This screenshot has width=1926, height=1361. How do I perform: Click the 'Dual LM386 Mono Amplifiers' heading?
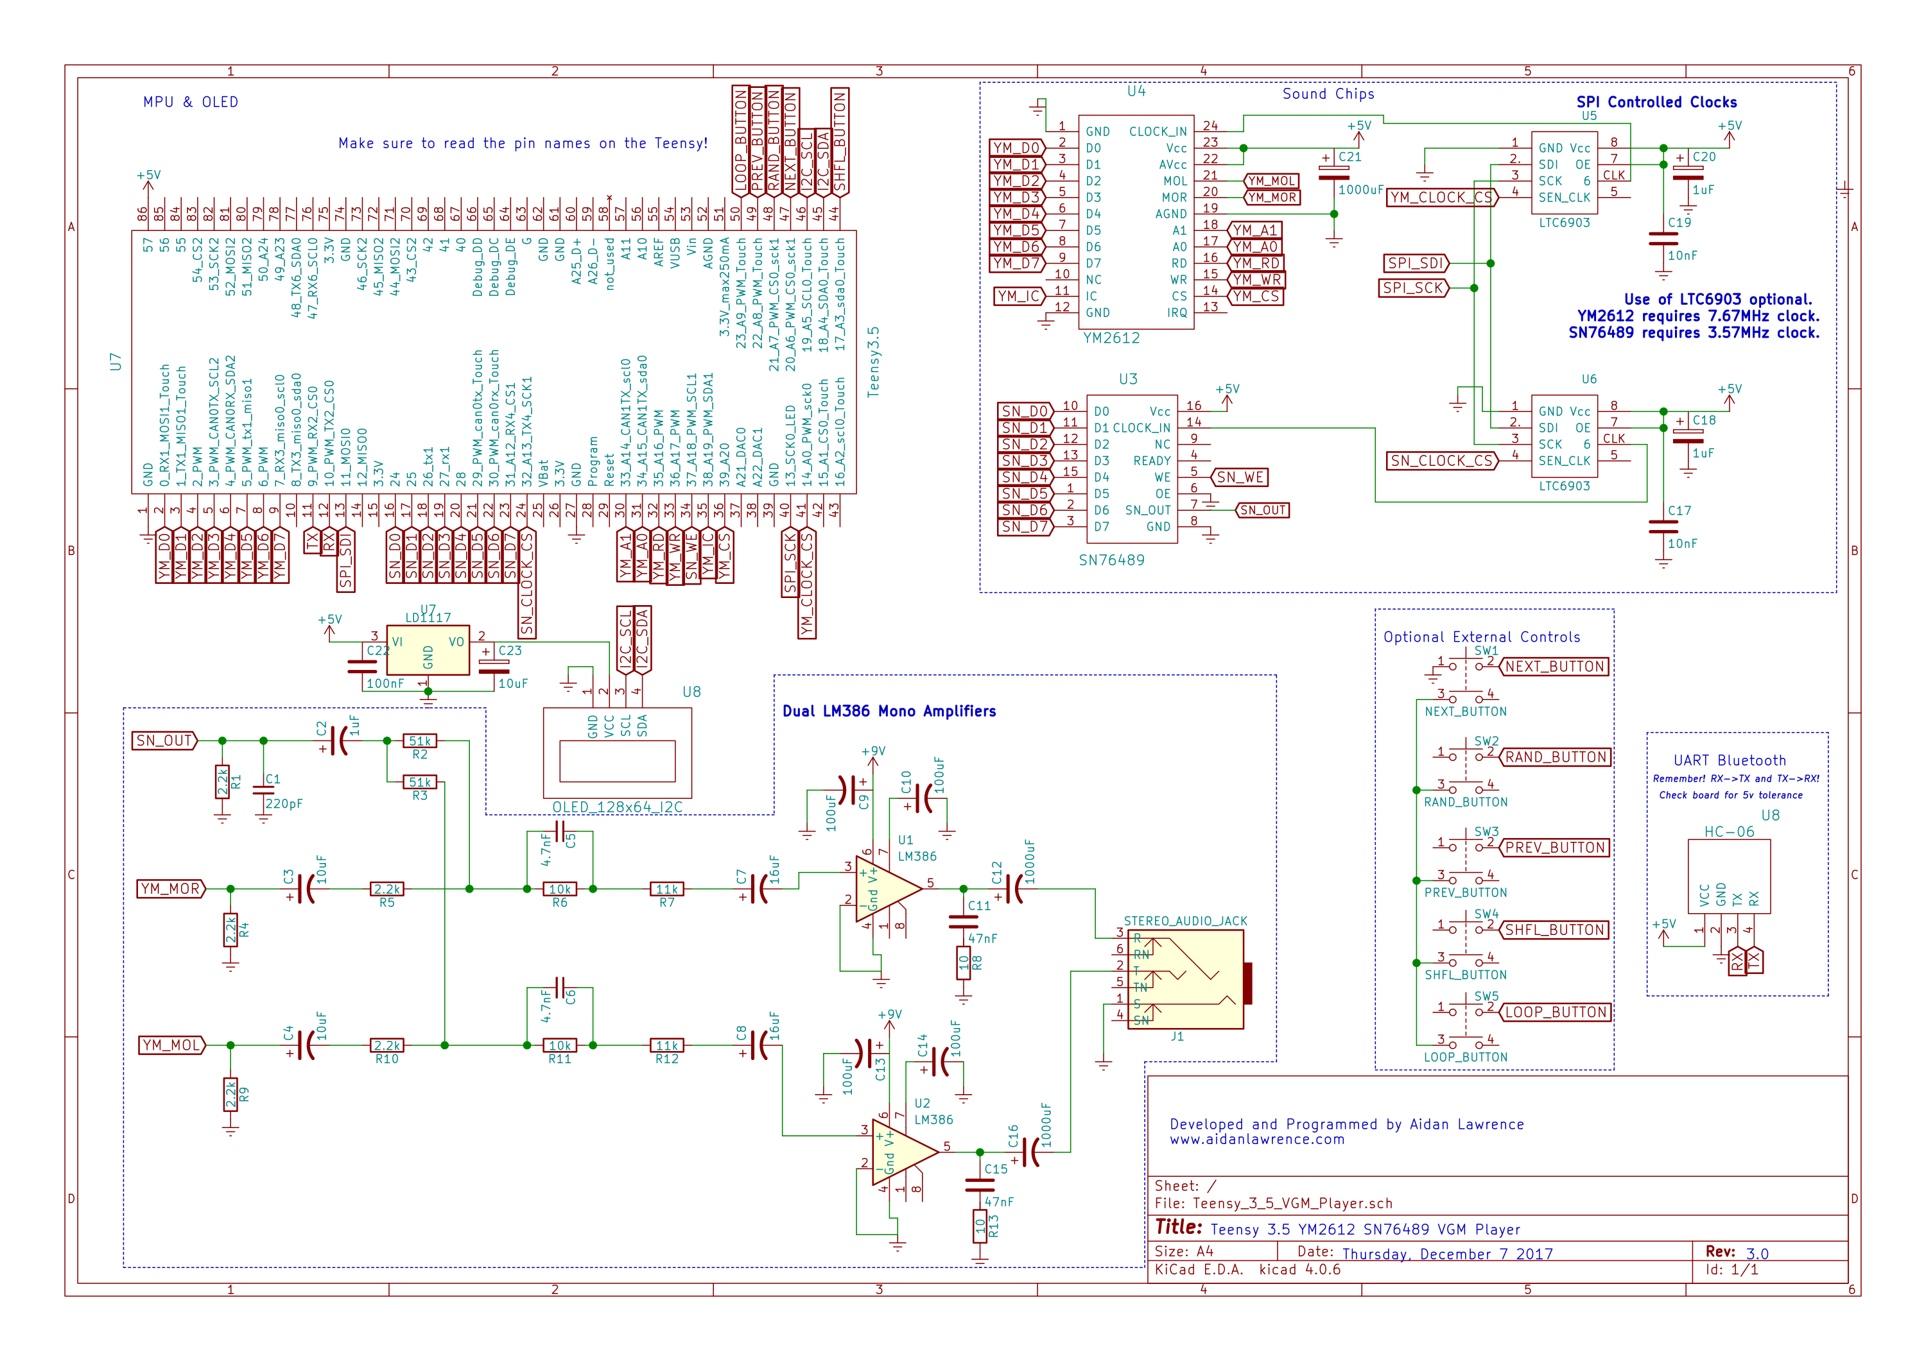889,711
